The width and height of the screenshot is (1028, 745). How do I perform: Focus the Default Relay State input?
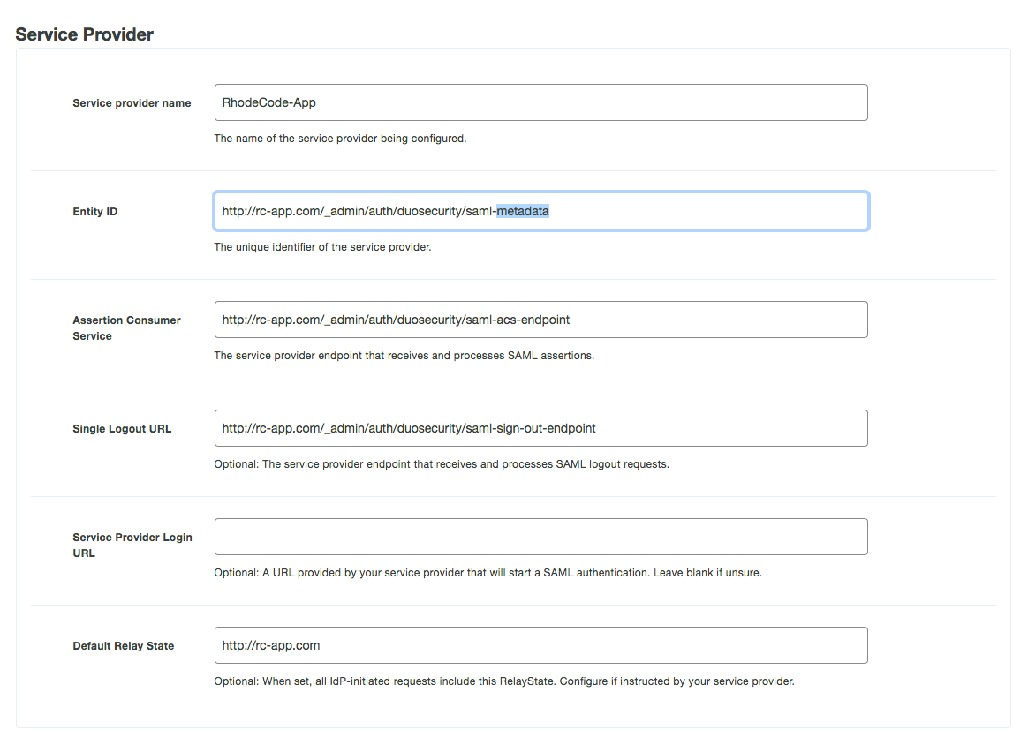pyautogui.click(x=540, y=645)
